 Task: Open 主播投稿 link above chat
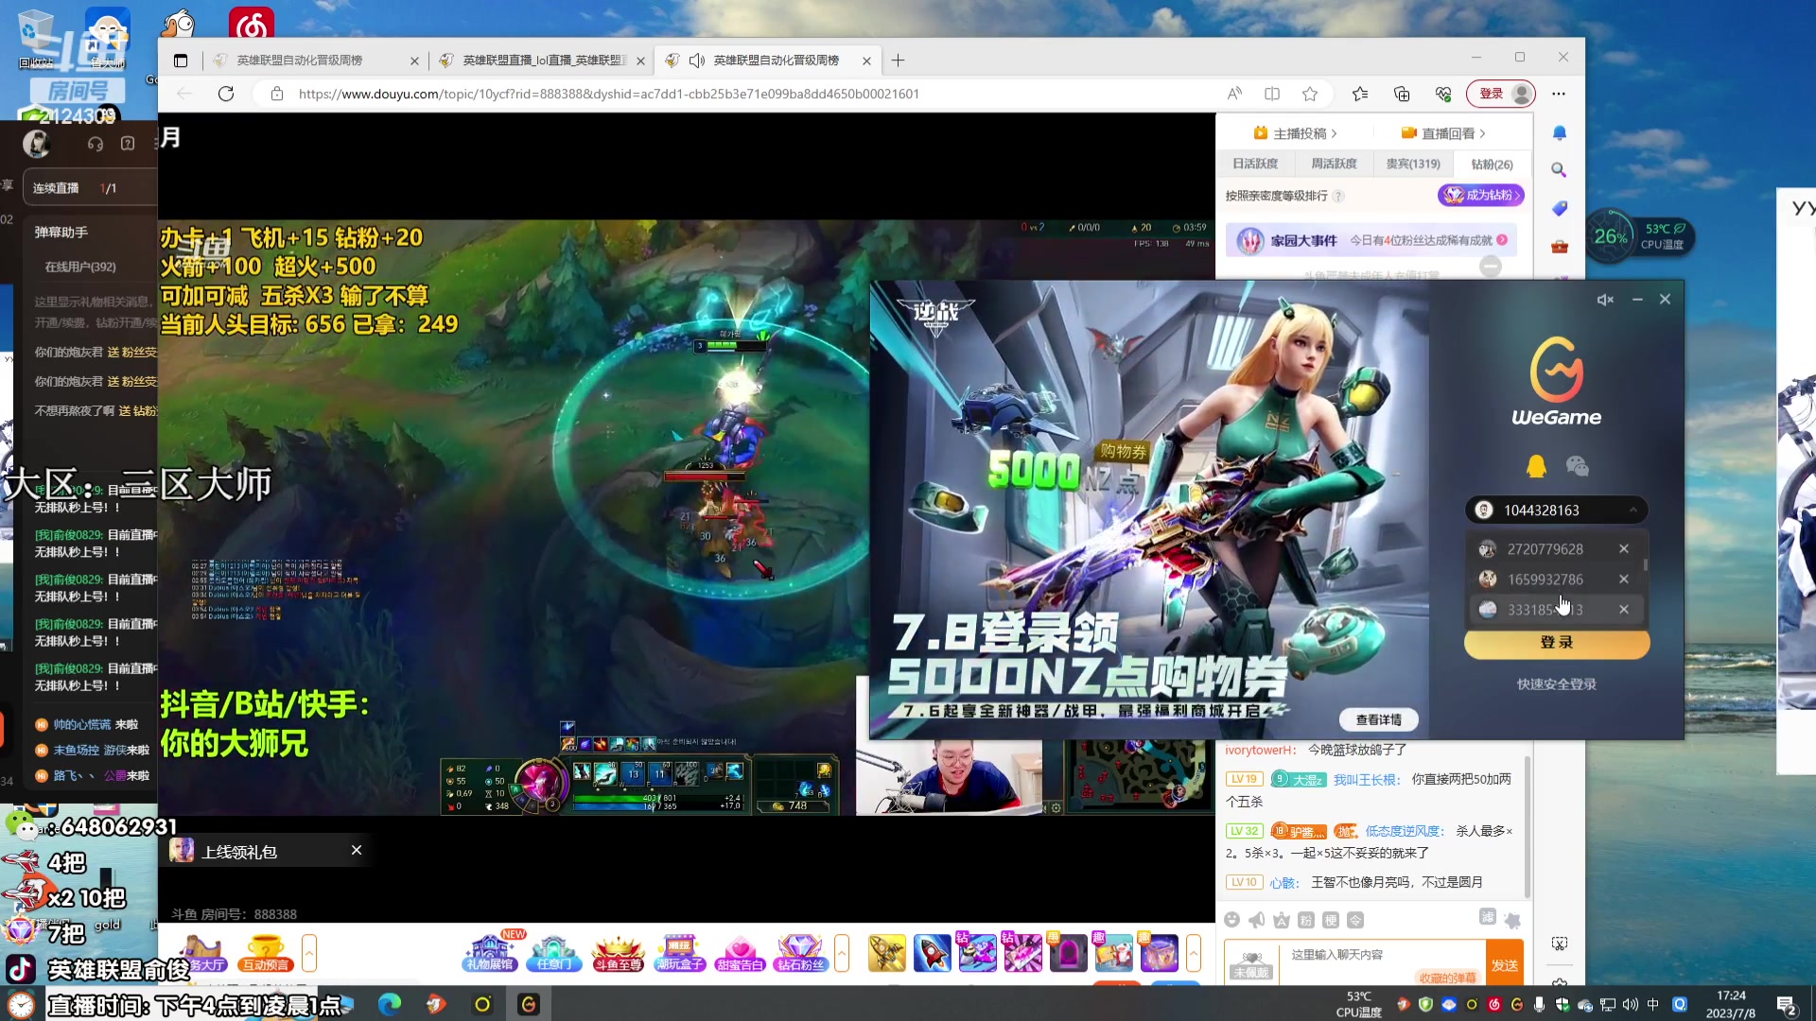coord(1295,133)
